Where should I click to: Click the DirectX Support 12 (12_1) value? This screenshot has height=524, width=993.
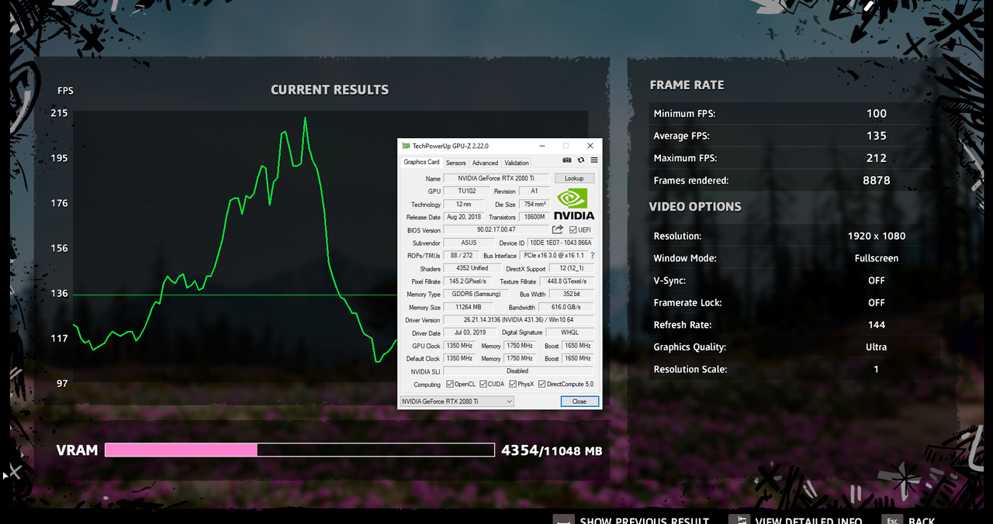pos(571,268)
